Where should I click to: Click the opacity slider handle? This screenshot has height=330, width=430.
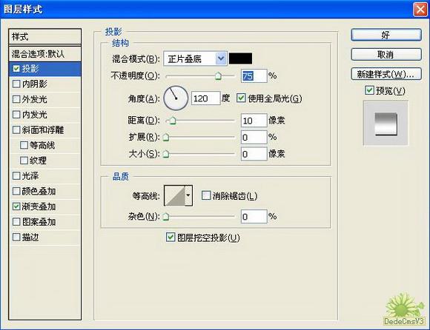pyautogui.click(x=218, y=75)
